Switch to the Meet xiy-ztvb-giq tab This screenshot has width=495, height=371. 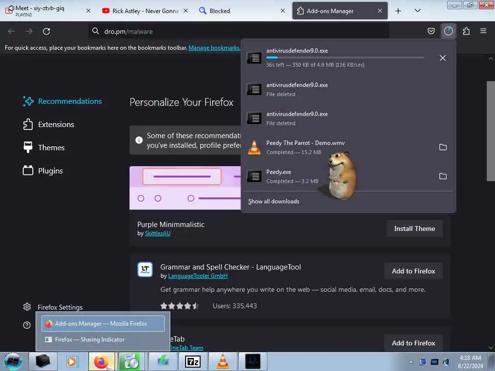coord(47,11)
